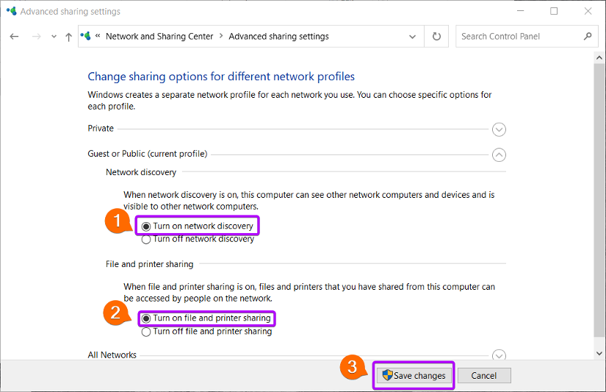Expand the All Networks section
Screen dimensions: 606x392
click(x=499, y=354)
